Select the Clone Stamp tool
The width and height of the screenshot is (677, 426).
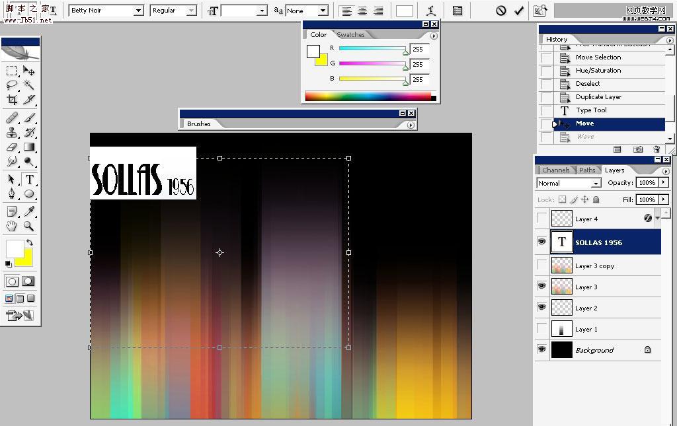click(x=13, y=131)
